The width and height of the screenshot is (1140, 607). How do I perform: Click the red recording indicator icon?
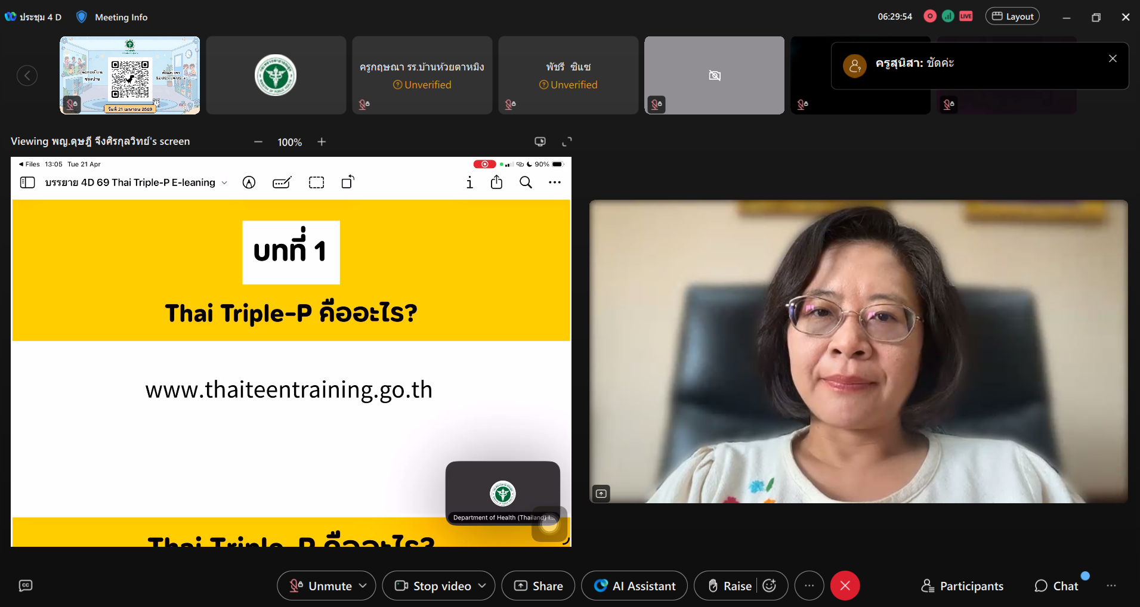tap(929, 16)
